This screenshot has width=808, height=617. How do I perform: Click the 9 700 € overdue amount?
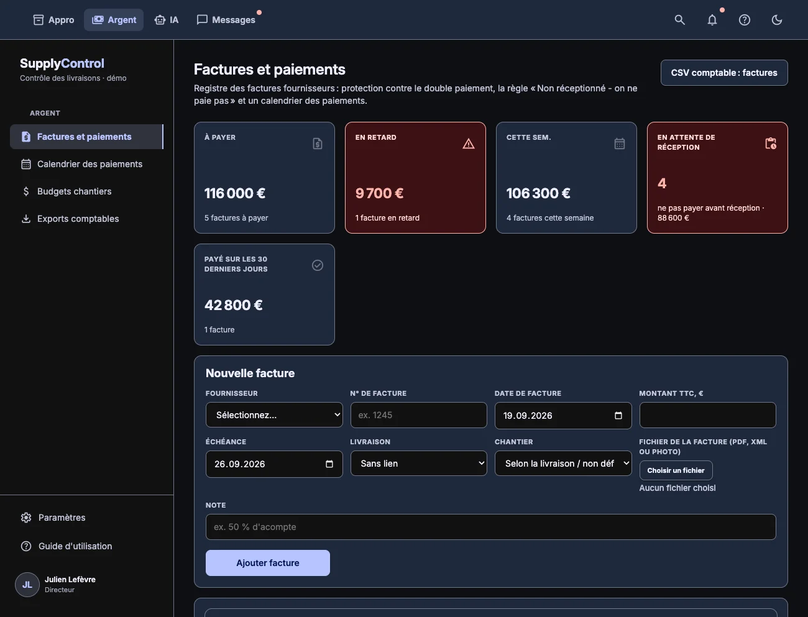(380, 193)
